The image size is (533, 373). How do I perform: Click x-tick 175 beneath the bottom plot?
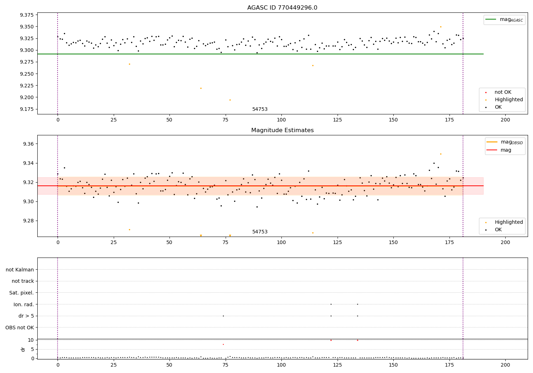[449, 365]
